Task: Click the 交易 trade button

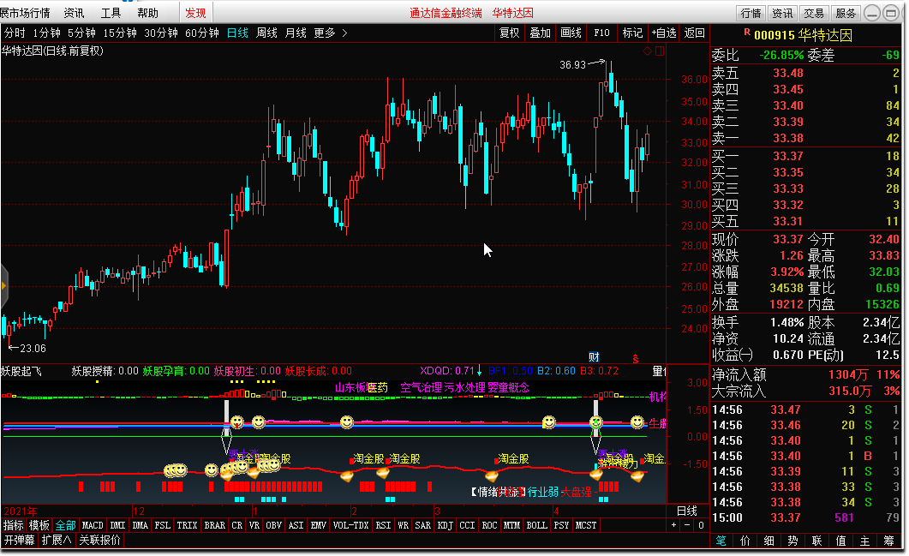Action: [814, 13]
